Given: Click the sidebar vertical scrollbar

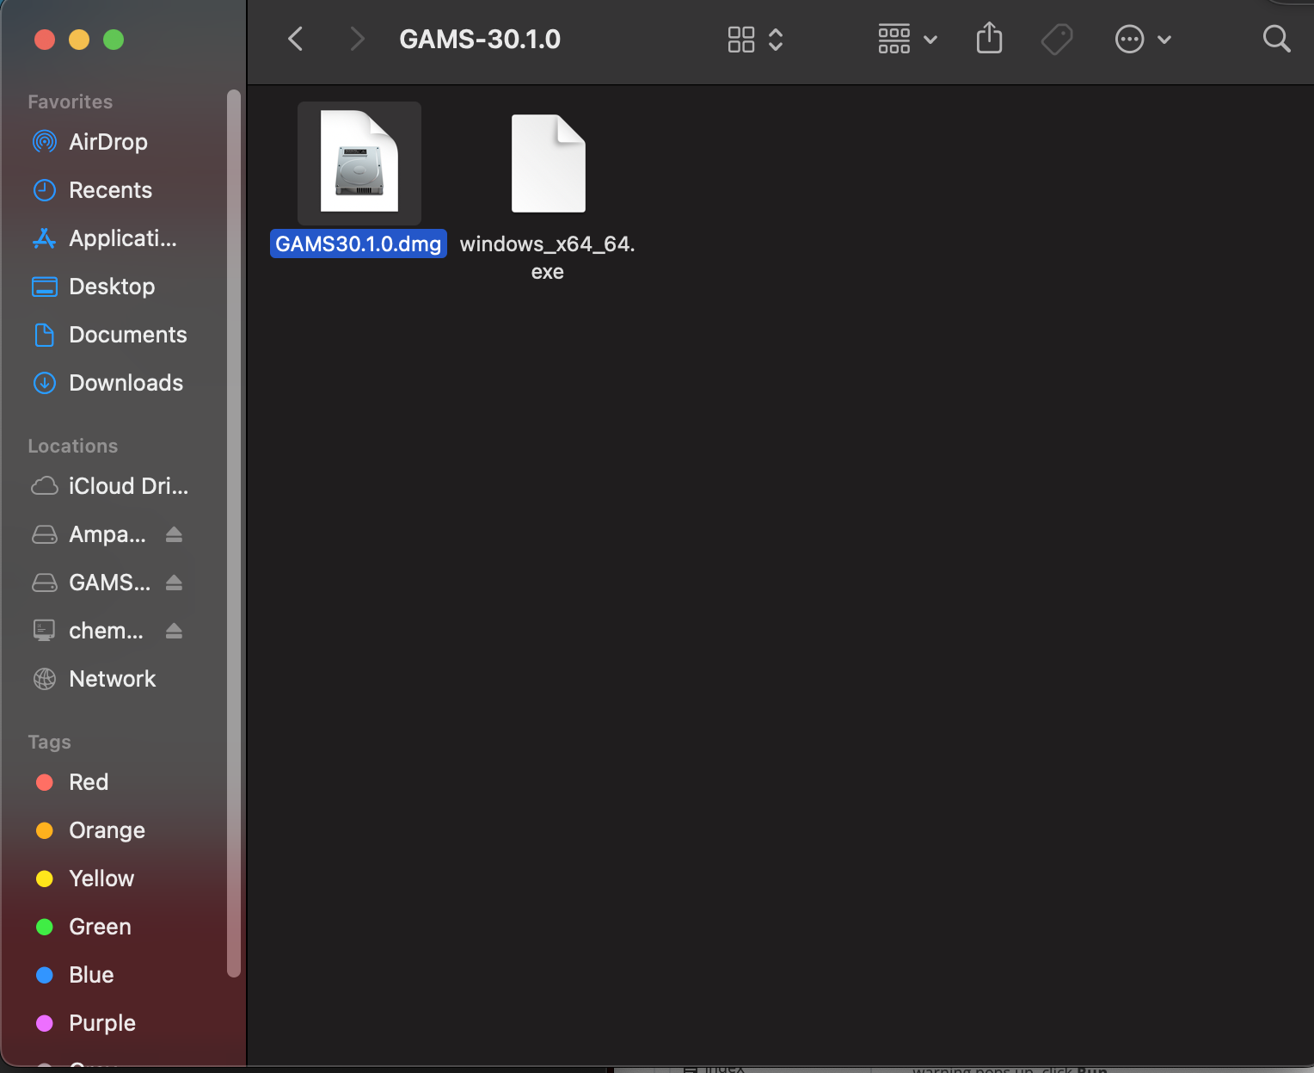Looking at the screenshot, I should (x=233, y=533).
